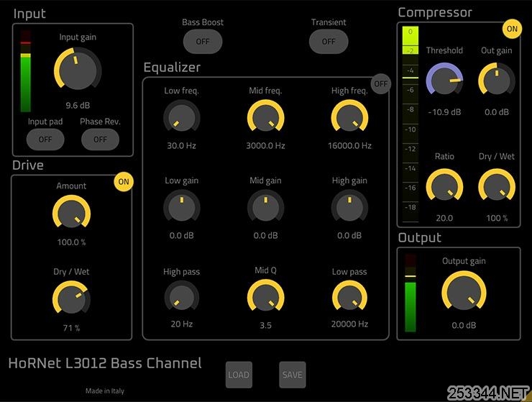The width and height of the screenshot is (532, 402).
Task: Click the SAVE preset button
Action: tap(293, 375)
